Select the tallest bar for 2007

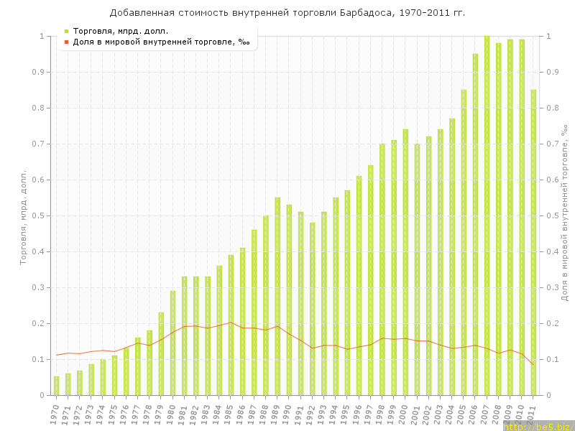487,215
